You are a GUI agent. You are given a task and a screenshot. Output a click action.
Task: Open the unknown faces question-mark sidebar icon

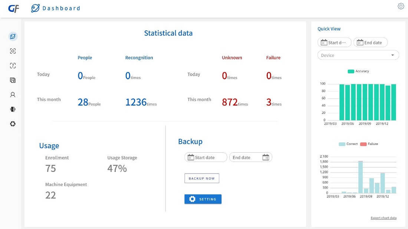pyautogui.click(x=13, y=66)
